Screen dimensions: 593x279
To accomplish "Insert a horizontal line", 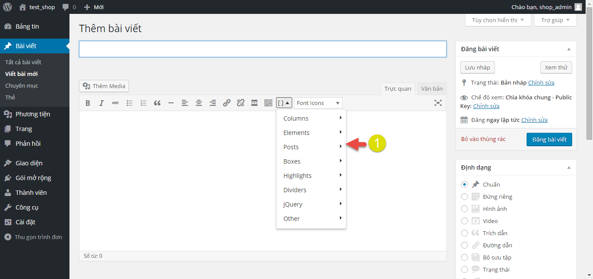I will [x=171, y=103].
